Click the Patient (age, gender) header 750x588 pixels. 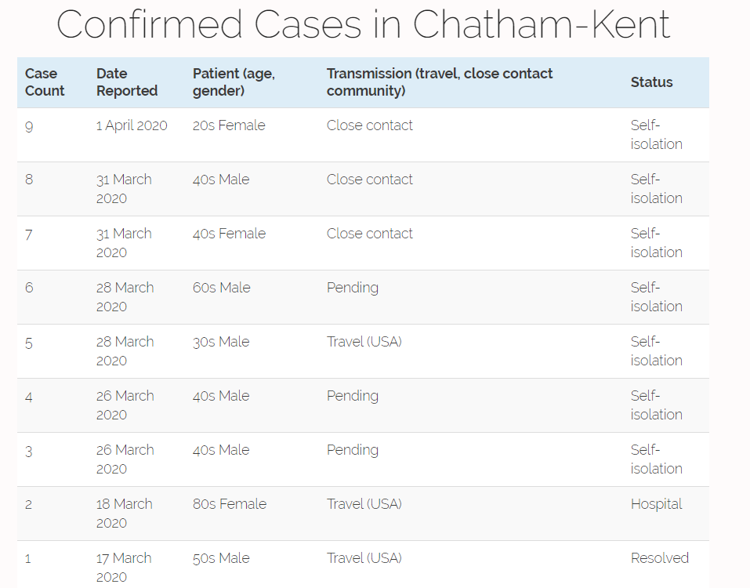(x=234, y=82)
